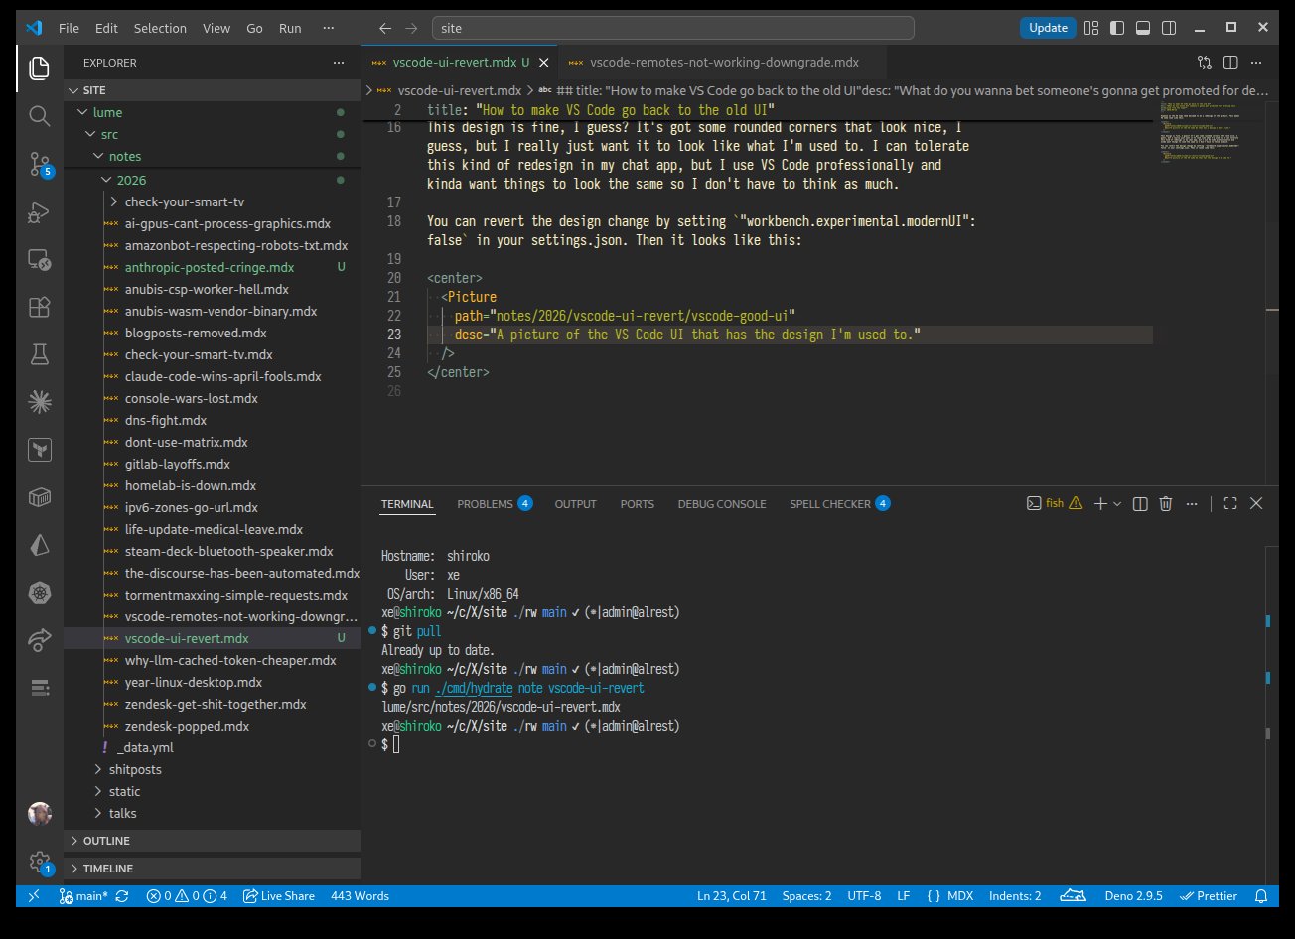
Task: Open the Run menu
Action: 290,29
